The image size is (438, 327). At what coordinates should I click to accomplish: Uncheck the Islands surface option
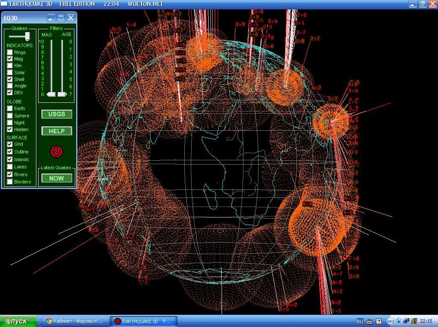pyautogui.click(x=10, y=159)
